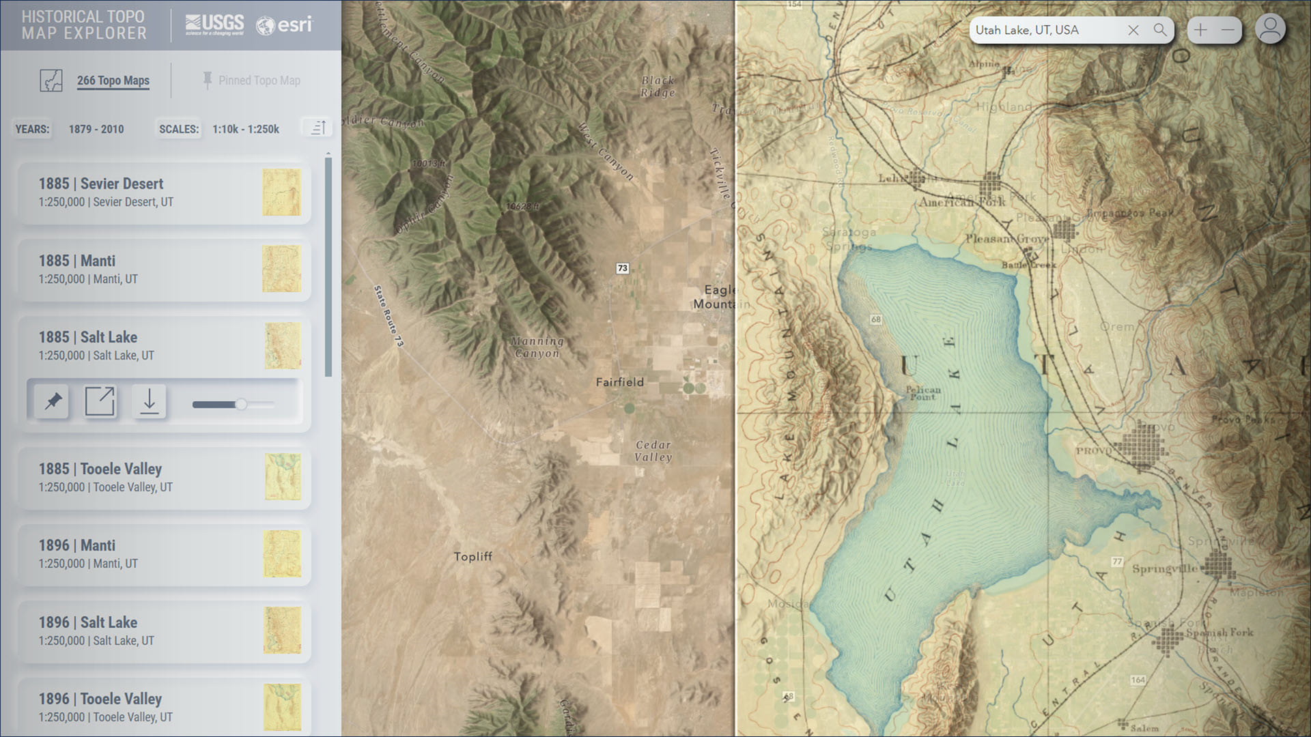The height and width of the screenshot is (737, 1311).
Task: Select the 1896 Salt Lake thumbnail preview
Action: 282,631
